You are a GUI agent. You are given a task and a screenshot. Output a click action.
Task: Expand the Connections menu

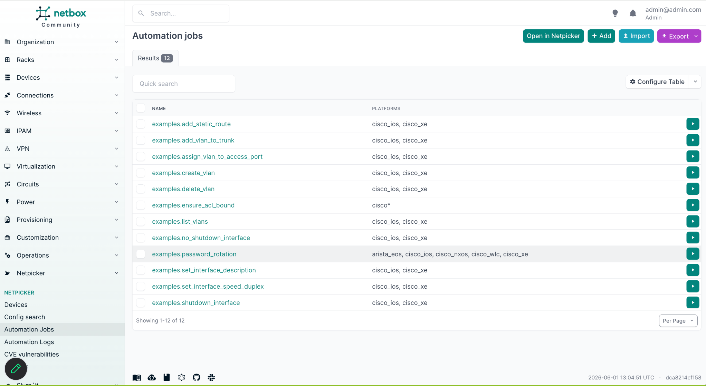(x=62, y=95)
